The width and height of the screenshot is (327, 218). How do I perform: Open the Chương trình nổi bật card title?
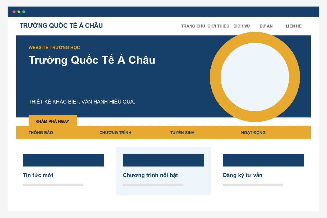click(150, 175)
